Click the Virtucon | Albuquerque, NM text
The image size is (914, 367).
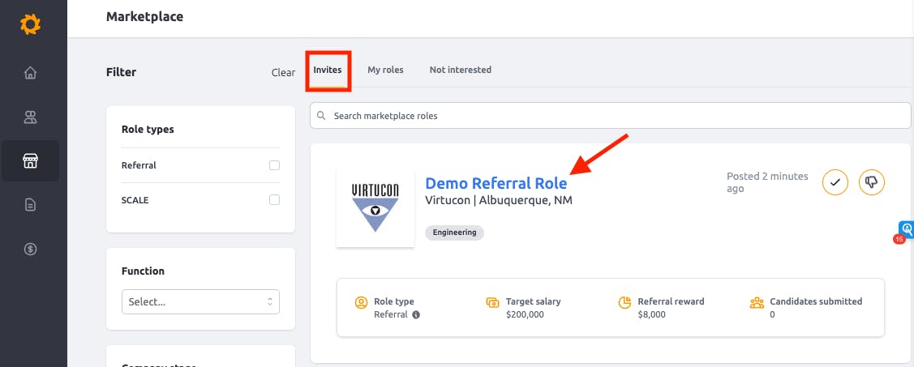click(x=499, y=200)
